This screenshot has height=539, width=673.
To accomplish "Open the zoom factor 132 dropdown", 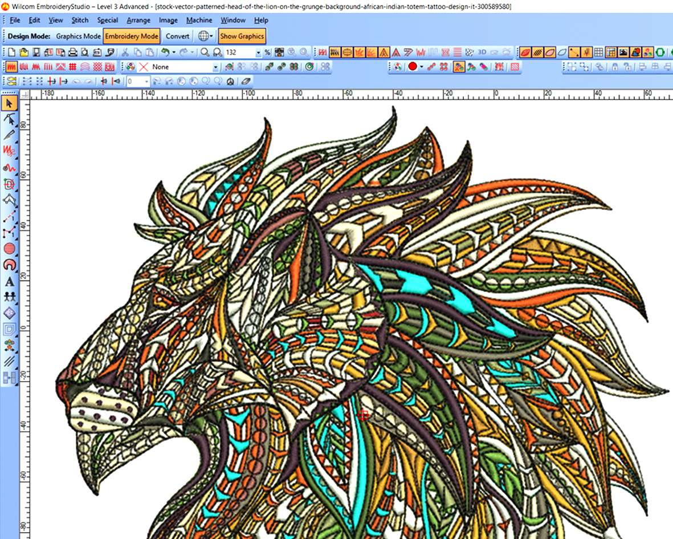I will pos(258,53).
